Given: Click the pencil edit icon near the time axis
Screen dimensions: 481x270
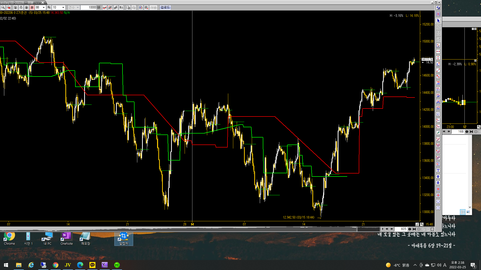Looking at the screenshot, I should click(x=417, y=224).
